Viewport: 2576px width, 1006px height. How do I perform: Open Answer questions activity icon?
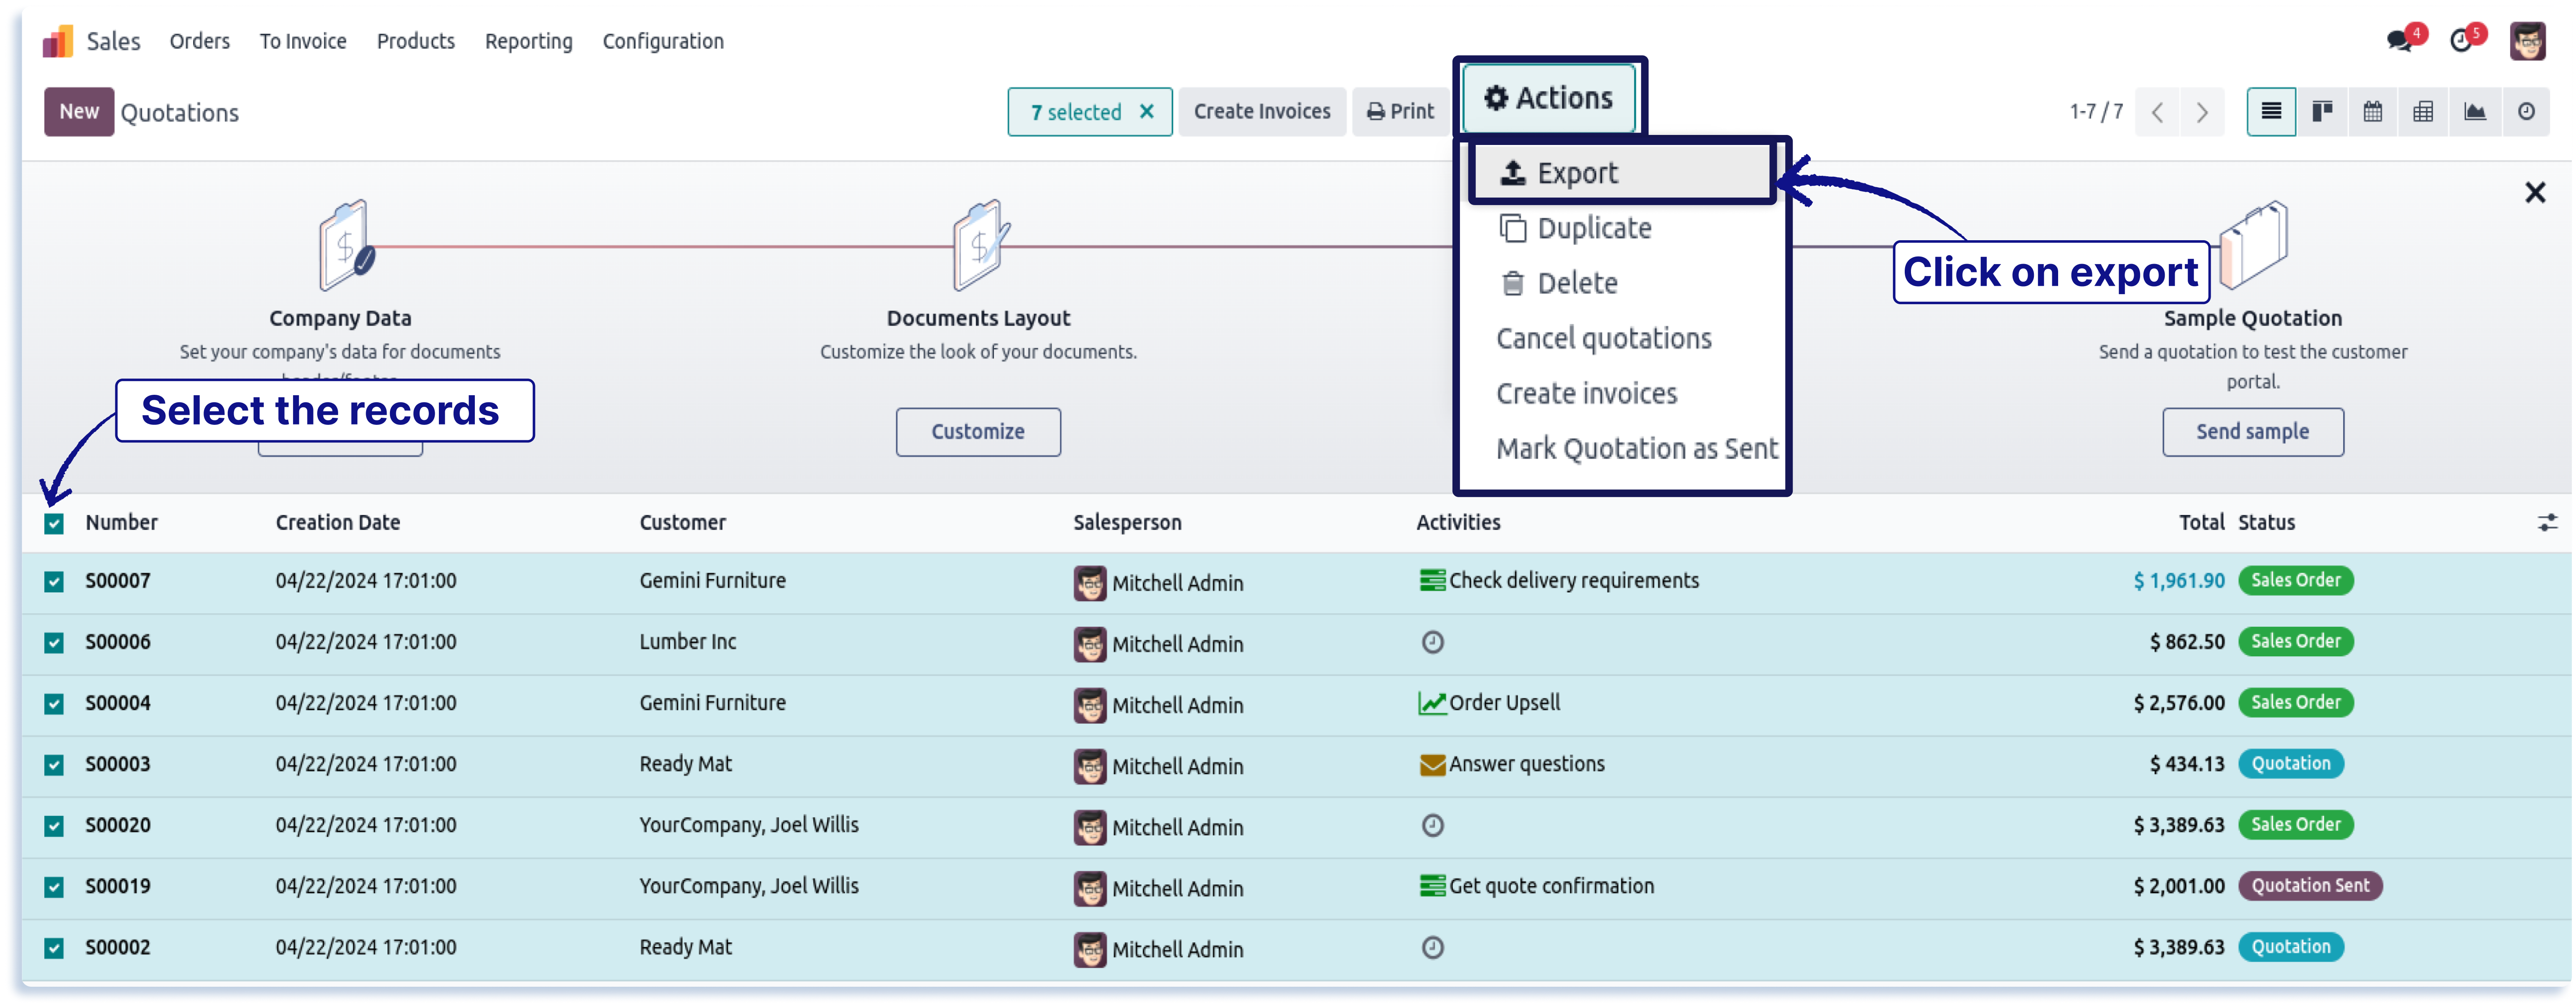pos(1432,765)
